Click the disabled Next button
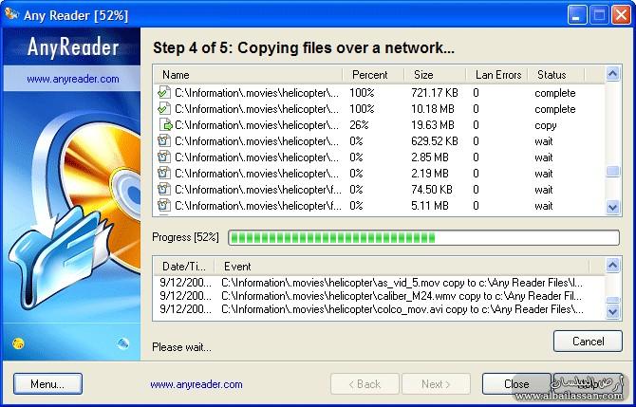Viewport: 636px width, 407px height. pyautogui.click(x=436, y=384)
